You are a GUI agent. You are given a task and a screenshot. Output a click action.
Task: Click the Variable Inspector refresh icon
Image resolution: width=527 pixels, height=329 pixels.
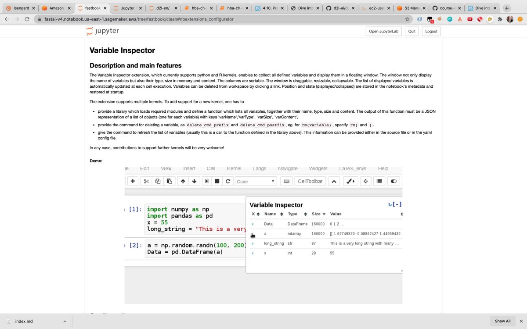point(390,204)
